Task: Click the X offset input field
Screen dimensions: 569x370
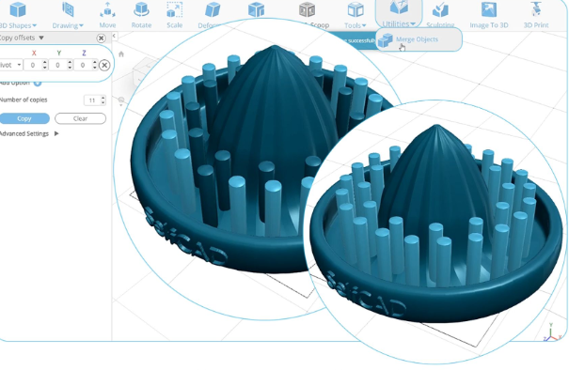Action: click(x=33, y=65)
